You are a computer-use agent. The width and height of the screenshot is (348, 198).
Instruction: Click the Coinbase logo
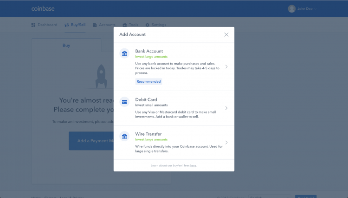pos(43,9)
